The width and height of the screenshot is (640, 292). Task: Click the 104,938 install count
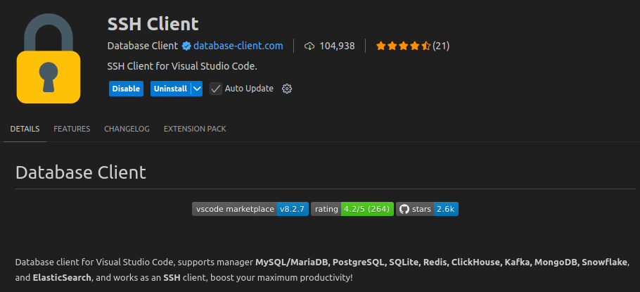tap(337, 46)
